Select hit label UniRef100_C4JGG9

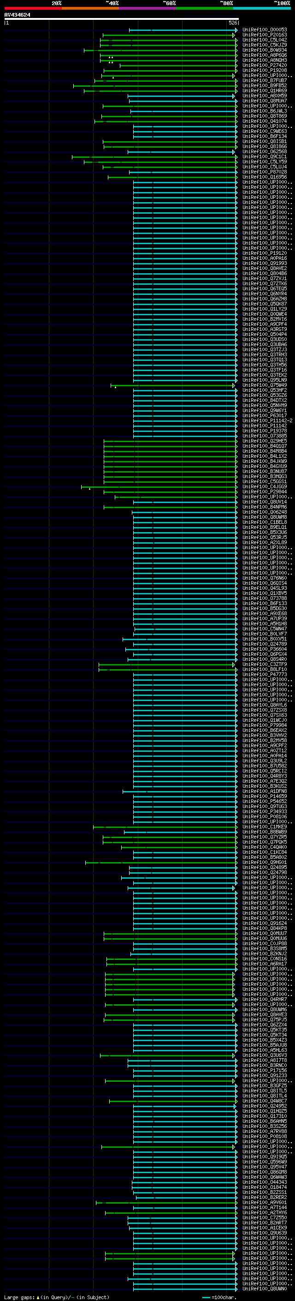[265, 487]
